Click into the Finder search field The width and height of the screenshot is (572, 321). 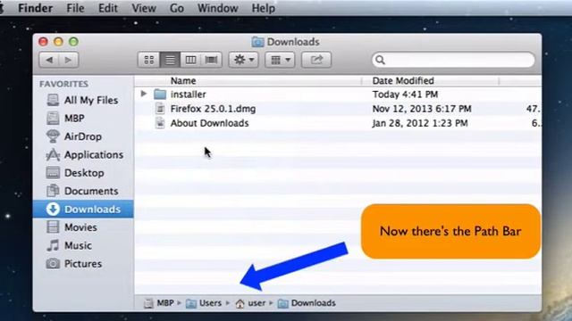click(x=453, y=60)
